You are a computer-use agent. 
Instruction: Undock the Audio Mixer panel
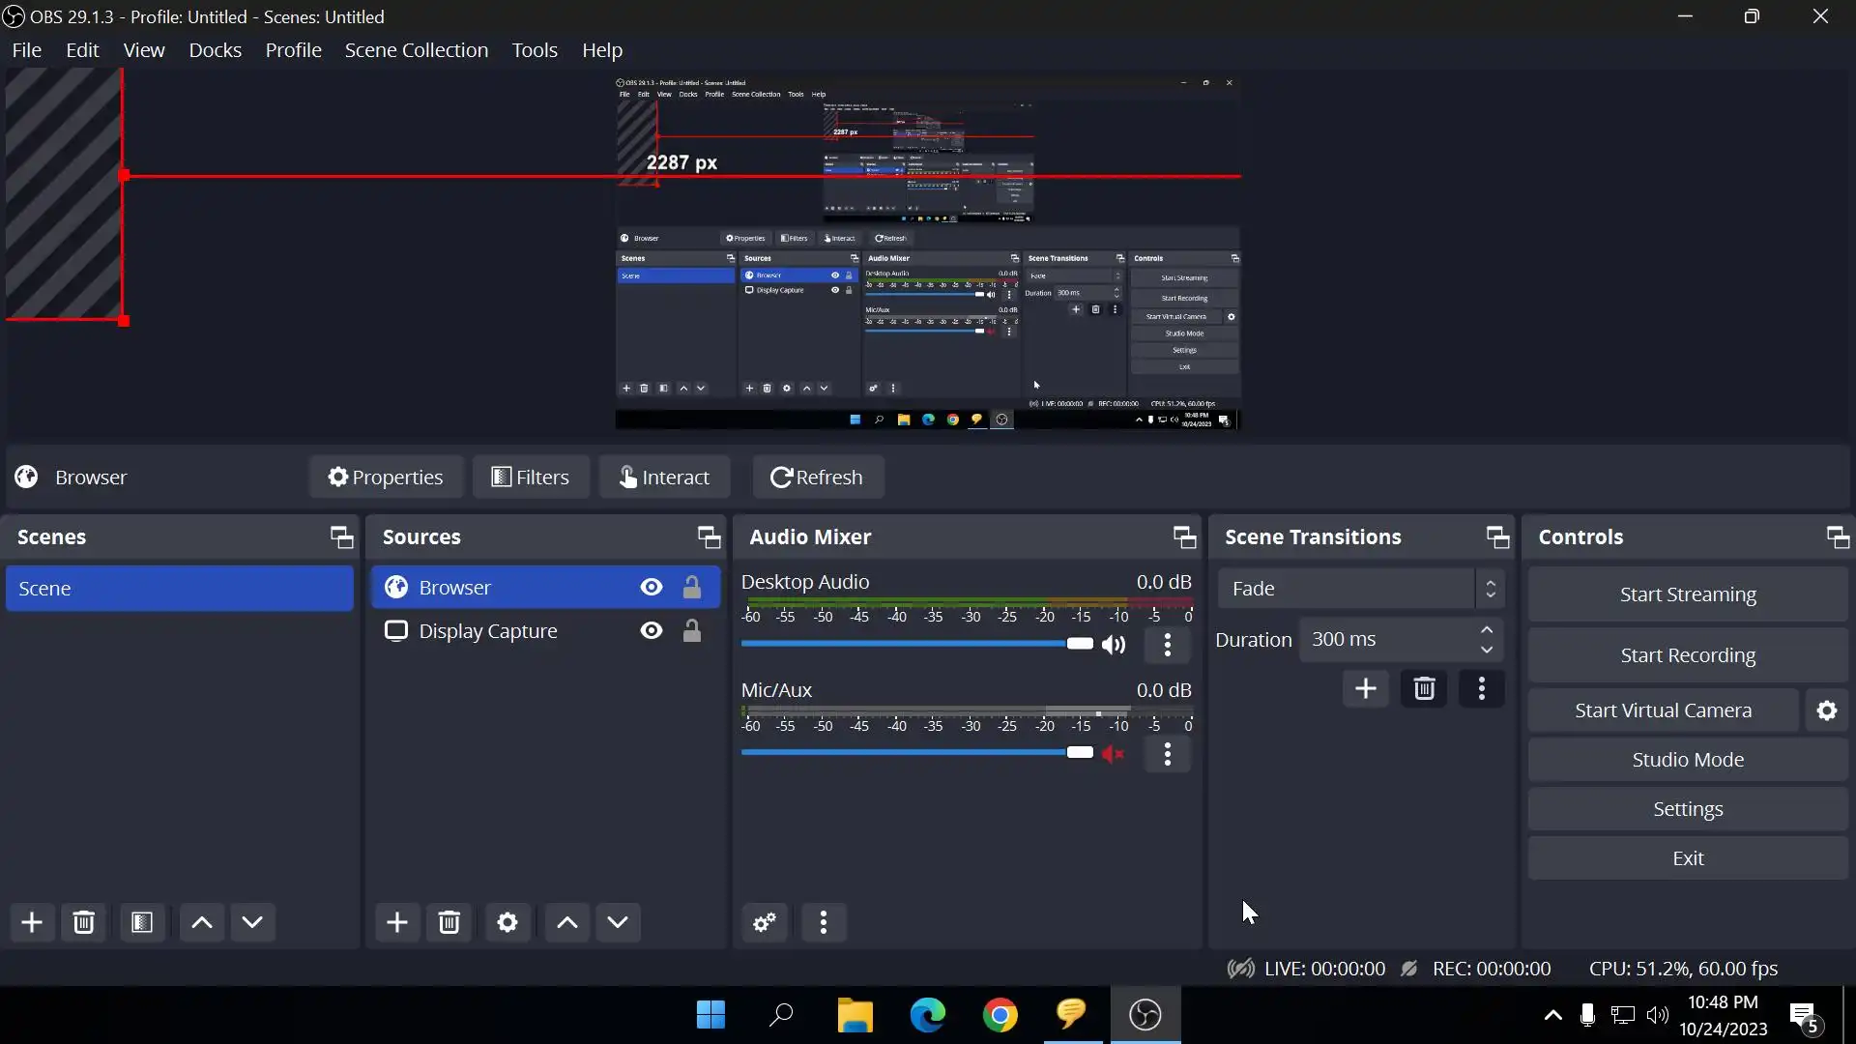[1184, 536]
